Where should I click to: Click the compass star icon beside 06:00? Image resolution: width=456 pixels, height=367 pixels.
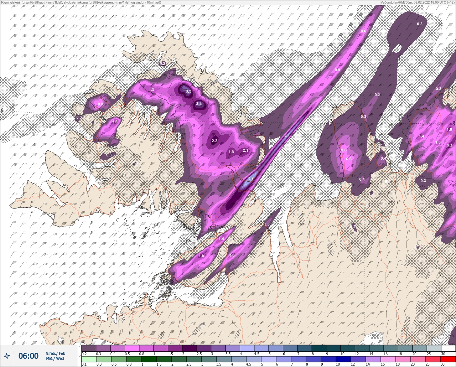(x=7, y=356)
